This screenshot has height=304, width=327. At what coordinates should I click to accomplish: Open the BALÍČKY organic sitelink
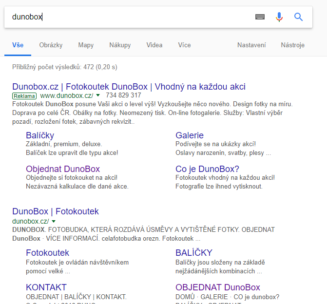194,253
